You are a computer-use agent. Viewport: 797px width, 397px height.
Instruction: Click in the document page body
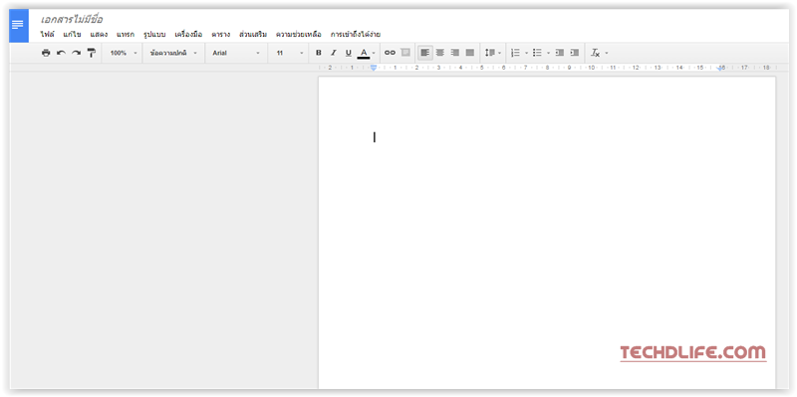click(x=547, y=233)
